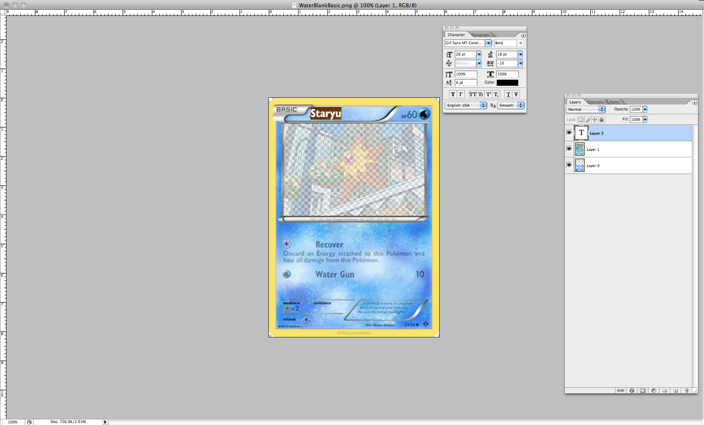704x425 pixels.
Task: Click the tracking AV icon
Action: click(490, 63)
